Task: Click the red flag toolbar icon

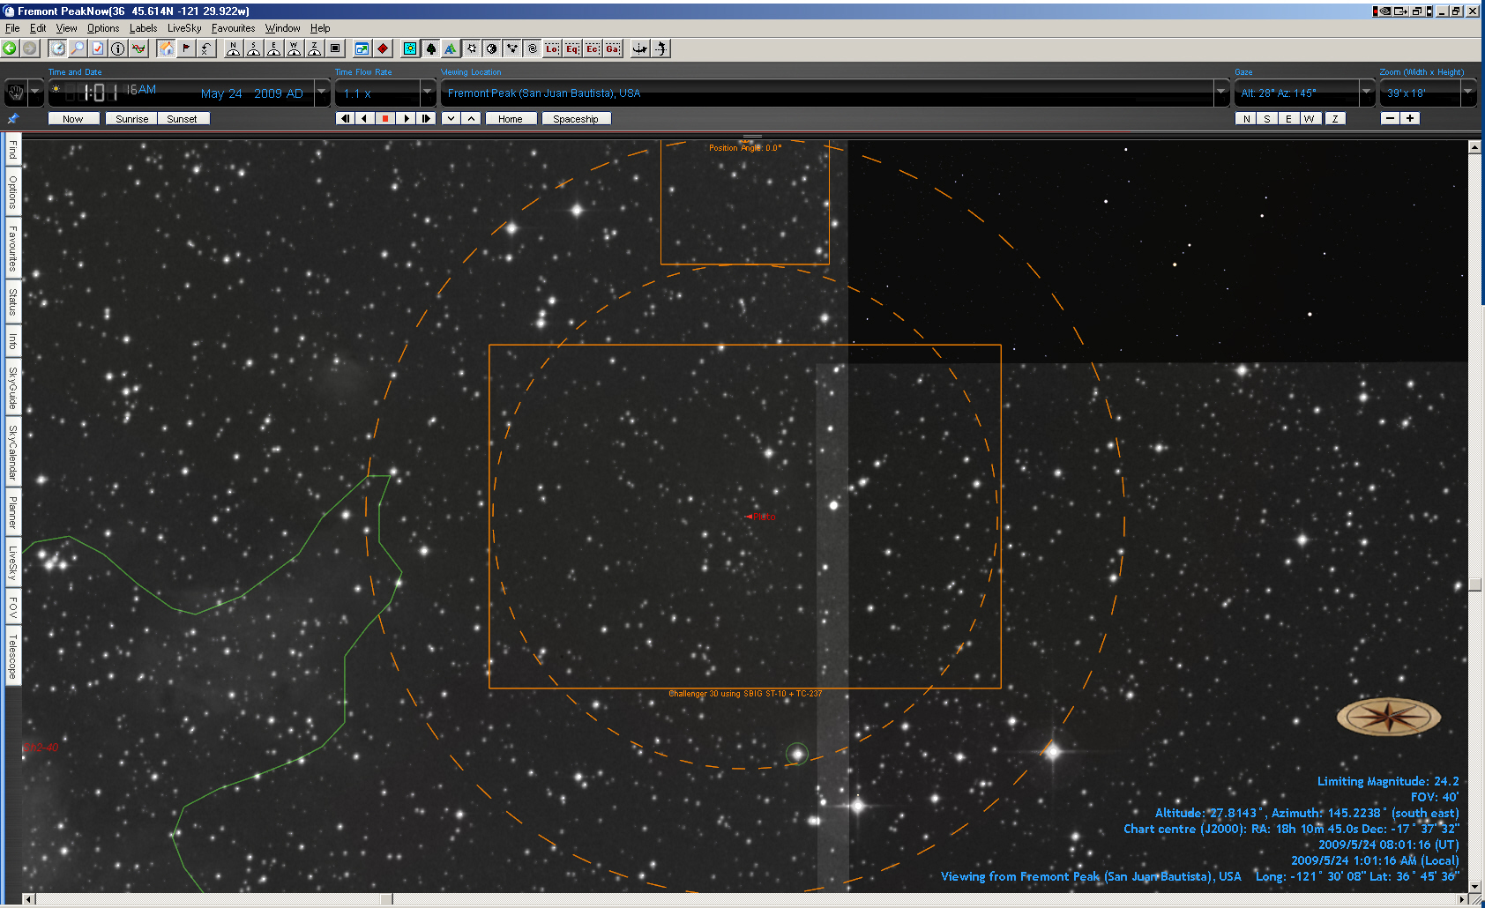Action: tap(187, 48)
